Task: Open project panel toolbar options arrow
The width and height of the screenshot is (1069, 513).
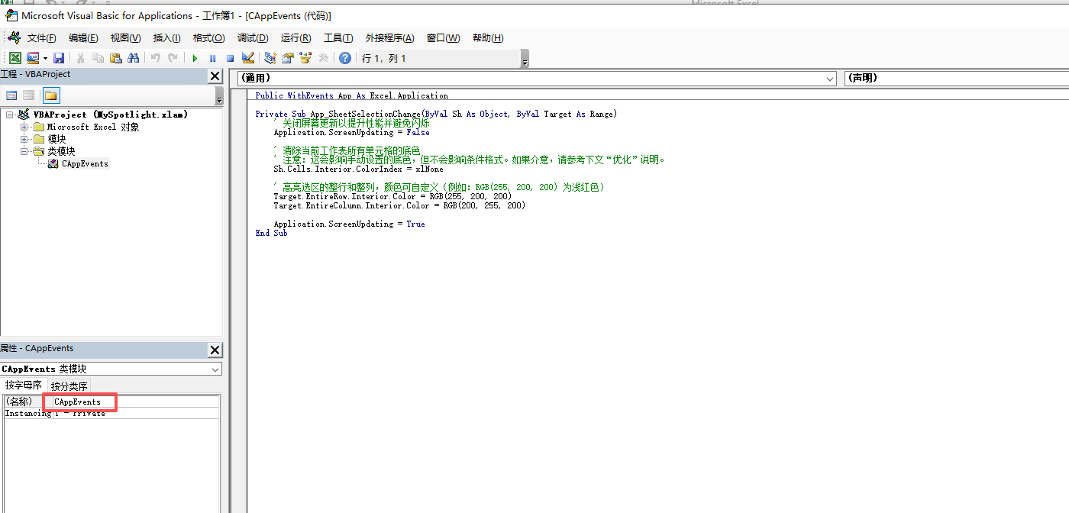Action: 219,96
